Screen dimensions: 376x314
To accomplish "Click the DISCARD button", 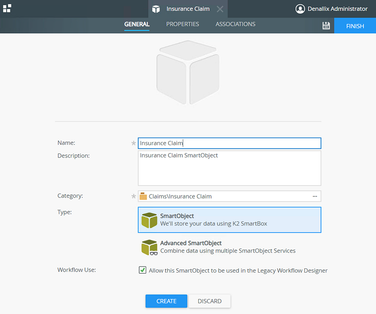I will (x=210, y=301).
